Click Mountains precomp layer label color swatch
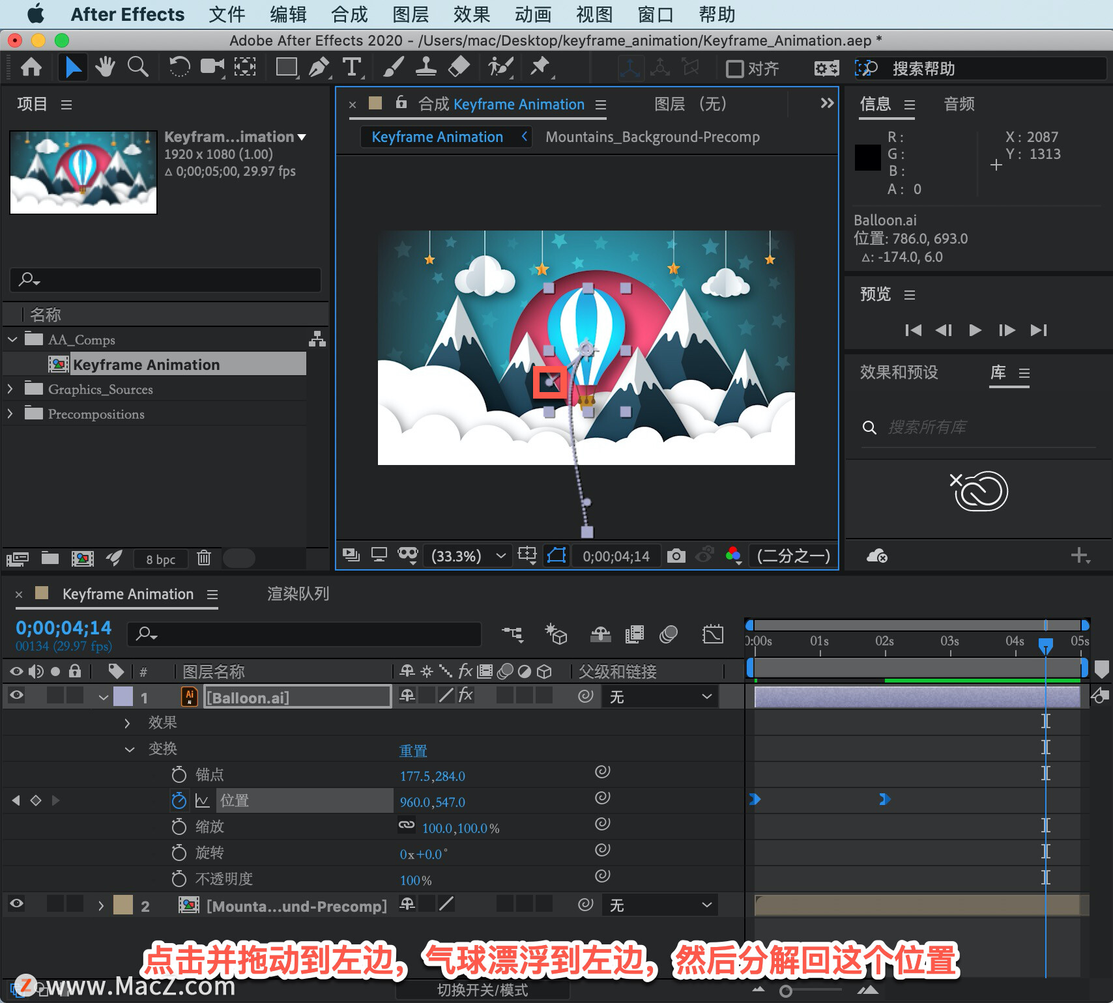The height and width of the screenshot is (1003, 1113). (x=123, y=905)
